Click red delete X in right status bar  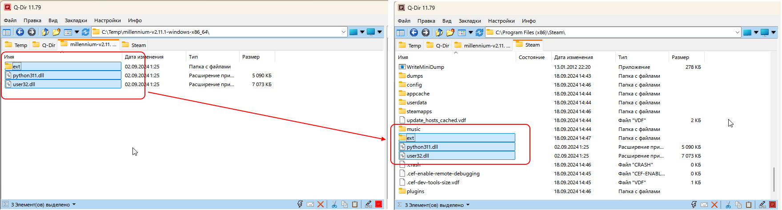[x=714, y=205]
